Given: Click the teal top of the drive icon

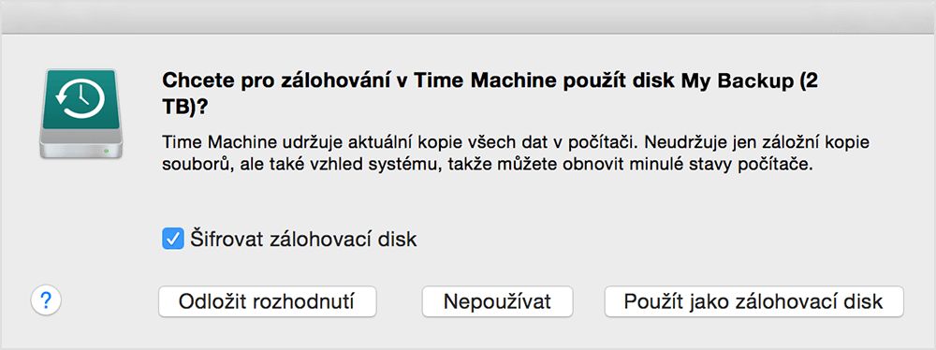Looking at the screenshot, I should pyautogui.click(x=81, y=98).
